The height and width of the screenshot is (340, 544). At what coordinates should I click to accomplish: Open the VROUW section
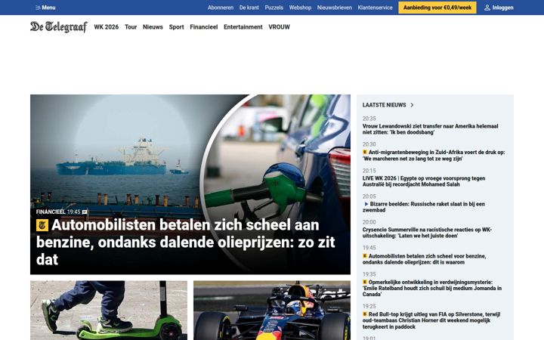(279, 27)
